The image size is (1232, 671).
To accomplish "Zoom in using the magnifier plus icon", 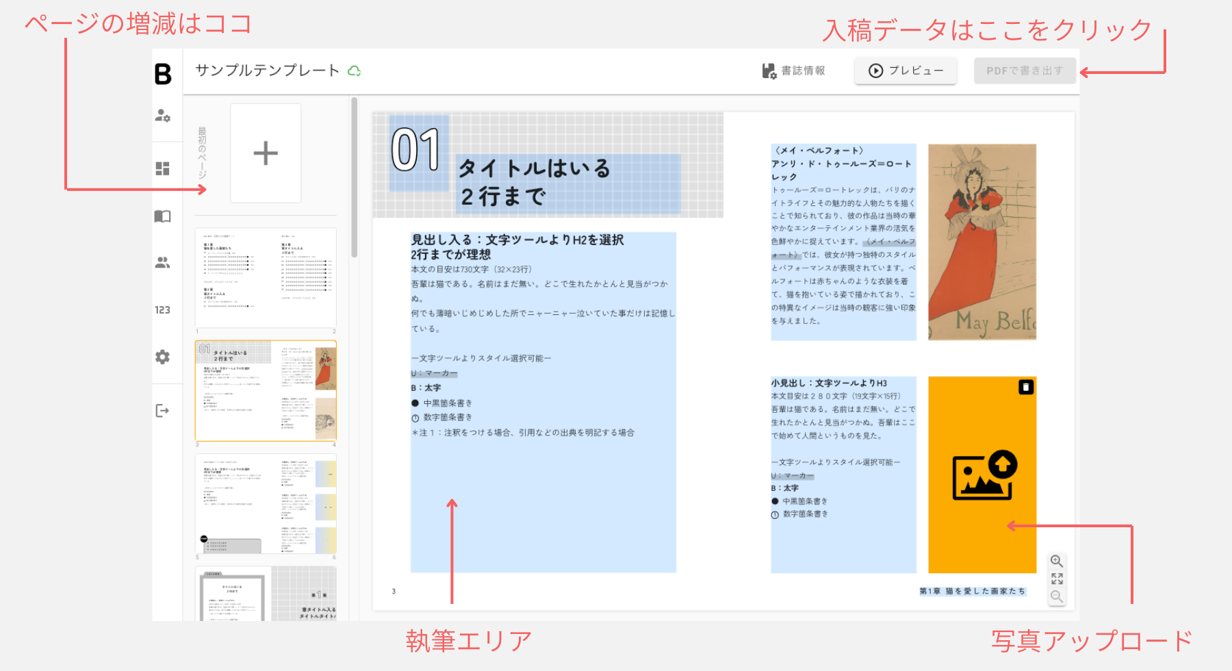I will coord(1056,561).
